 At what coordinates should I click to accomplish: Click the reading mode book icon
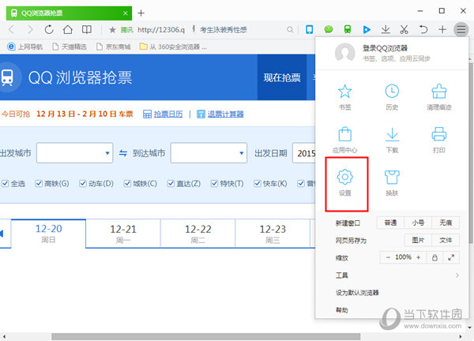tap(87, 29)
